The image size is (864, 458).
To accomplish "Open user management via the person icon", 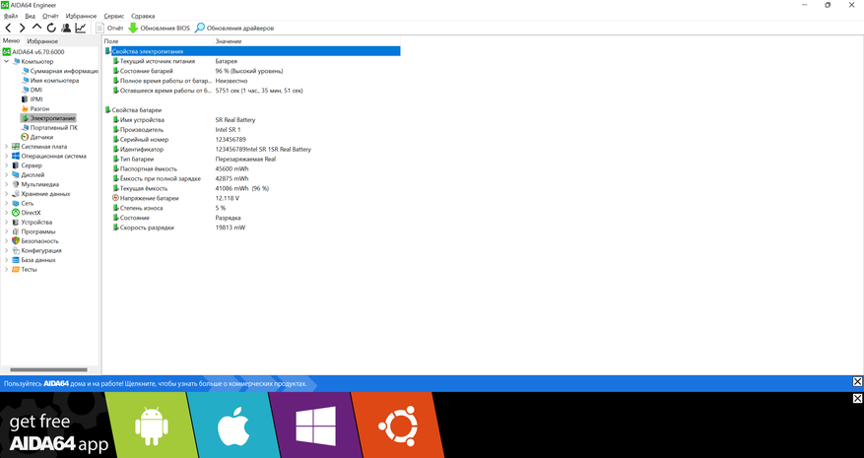I will (x=66, y=28).
